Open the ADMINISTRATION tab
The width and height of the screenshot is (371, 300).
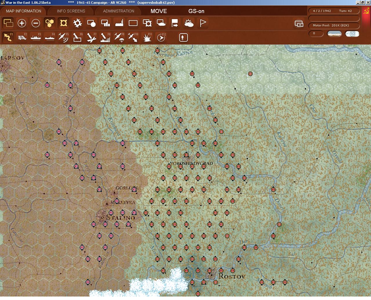pos(119,11)
